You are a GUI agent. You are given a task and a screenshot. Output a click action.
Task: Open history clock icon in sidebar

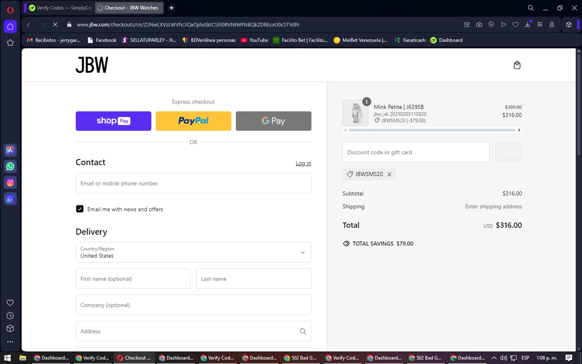[10, 316]
